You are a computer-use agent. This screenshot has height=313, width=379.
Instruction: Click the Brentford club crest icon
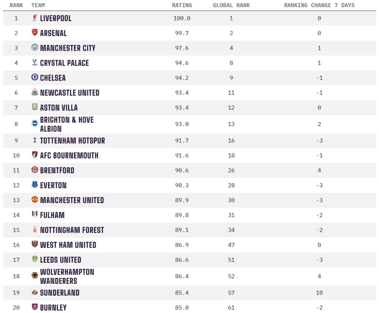pos(35,170)
